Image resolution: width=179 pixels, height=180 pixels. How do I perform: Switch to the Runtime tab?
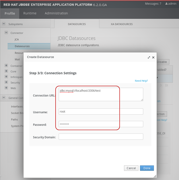tap(30, 13)
